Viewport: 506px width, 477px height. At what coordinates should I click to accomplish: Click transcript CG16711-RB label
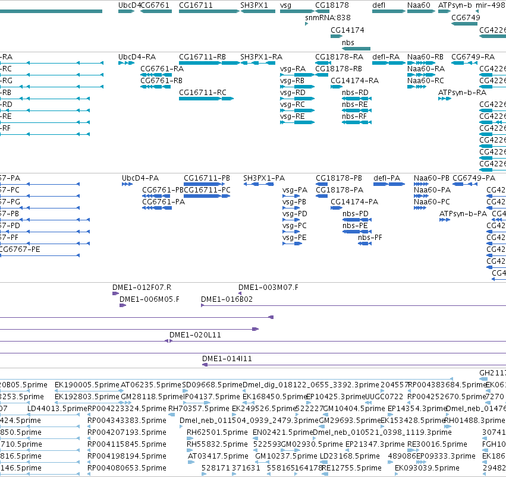point(202,56)
